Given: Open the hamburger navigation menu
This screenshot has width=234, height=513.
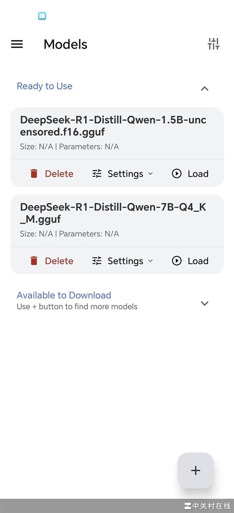Looking at the screenshot, I should pos(17,44).
